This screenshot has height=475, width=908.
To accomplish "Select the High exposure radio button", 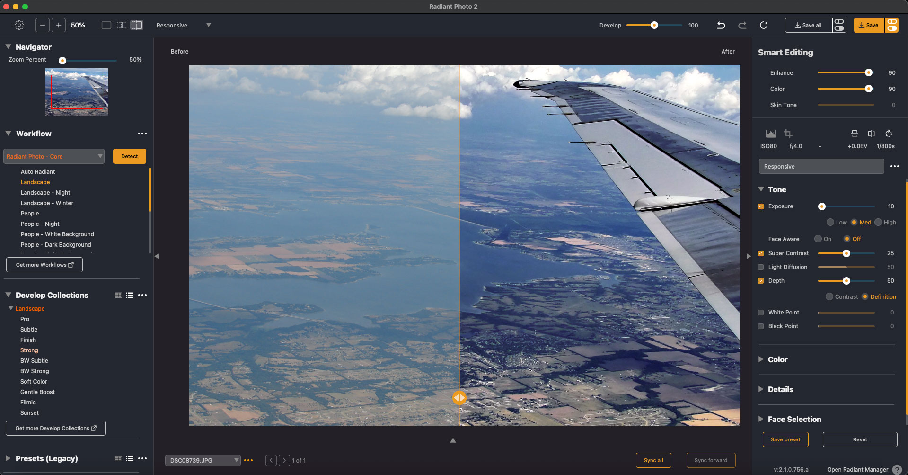I will click(x=878, y=223).
